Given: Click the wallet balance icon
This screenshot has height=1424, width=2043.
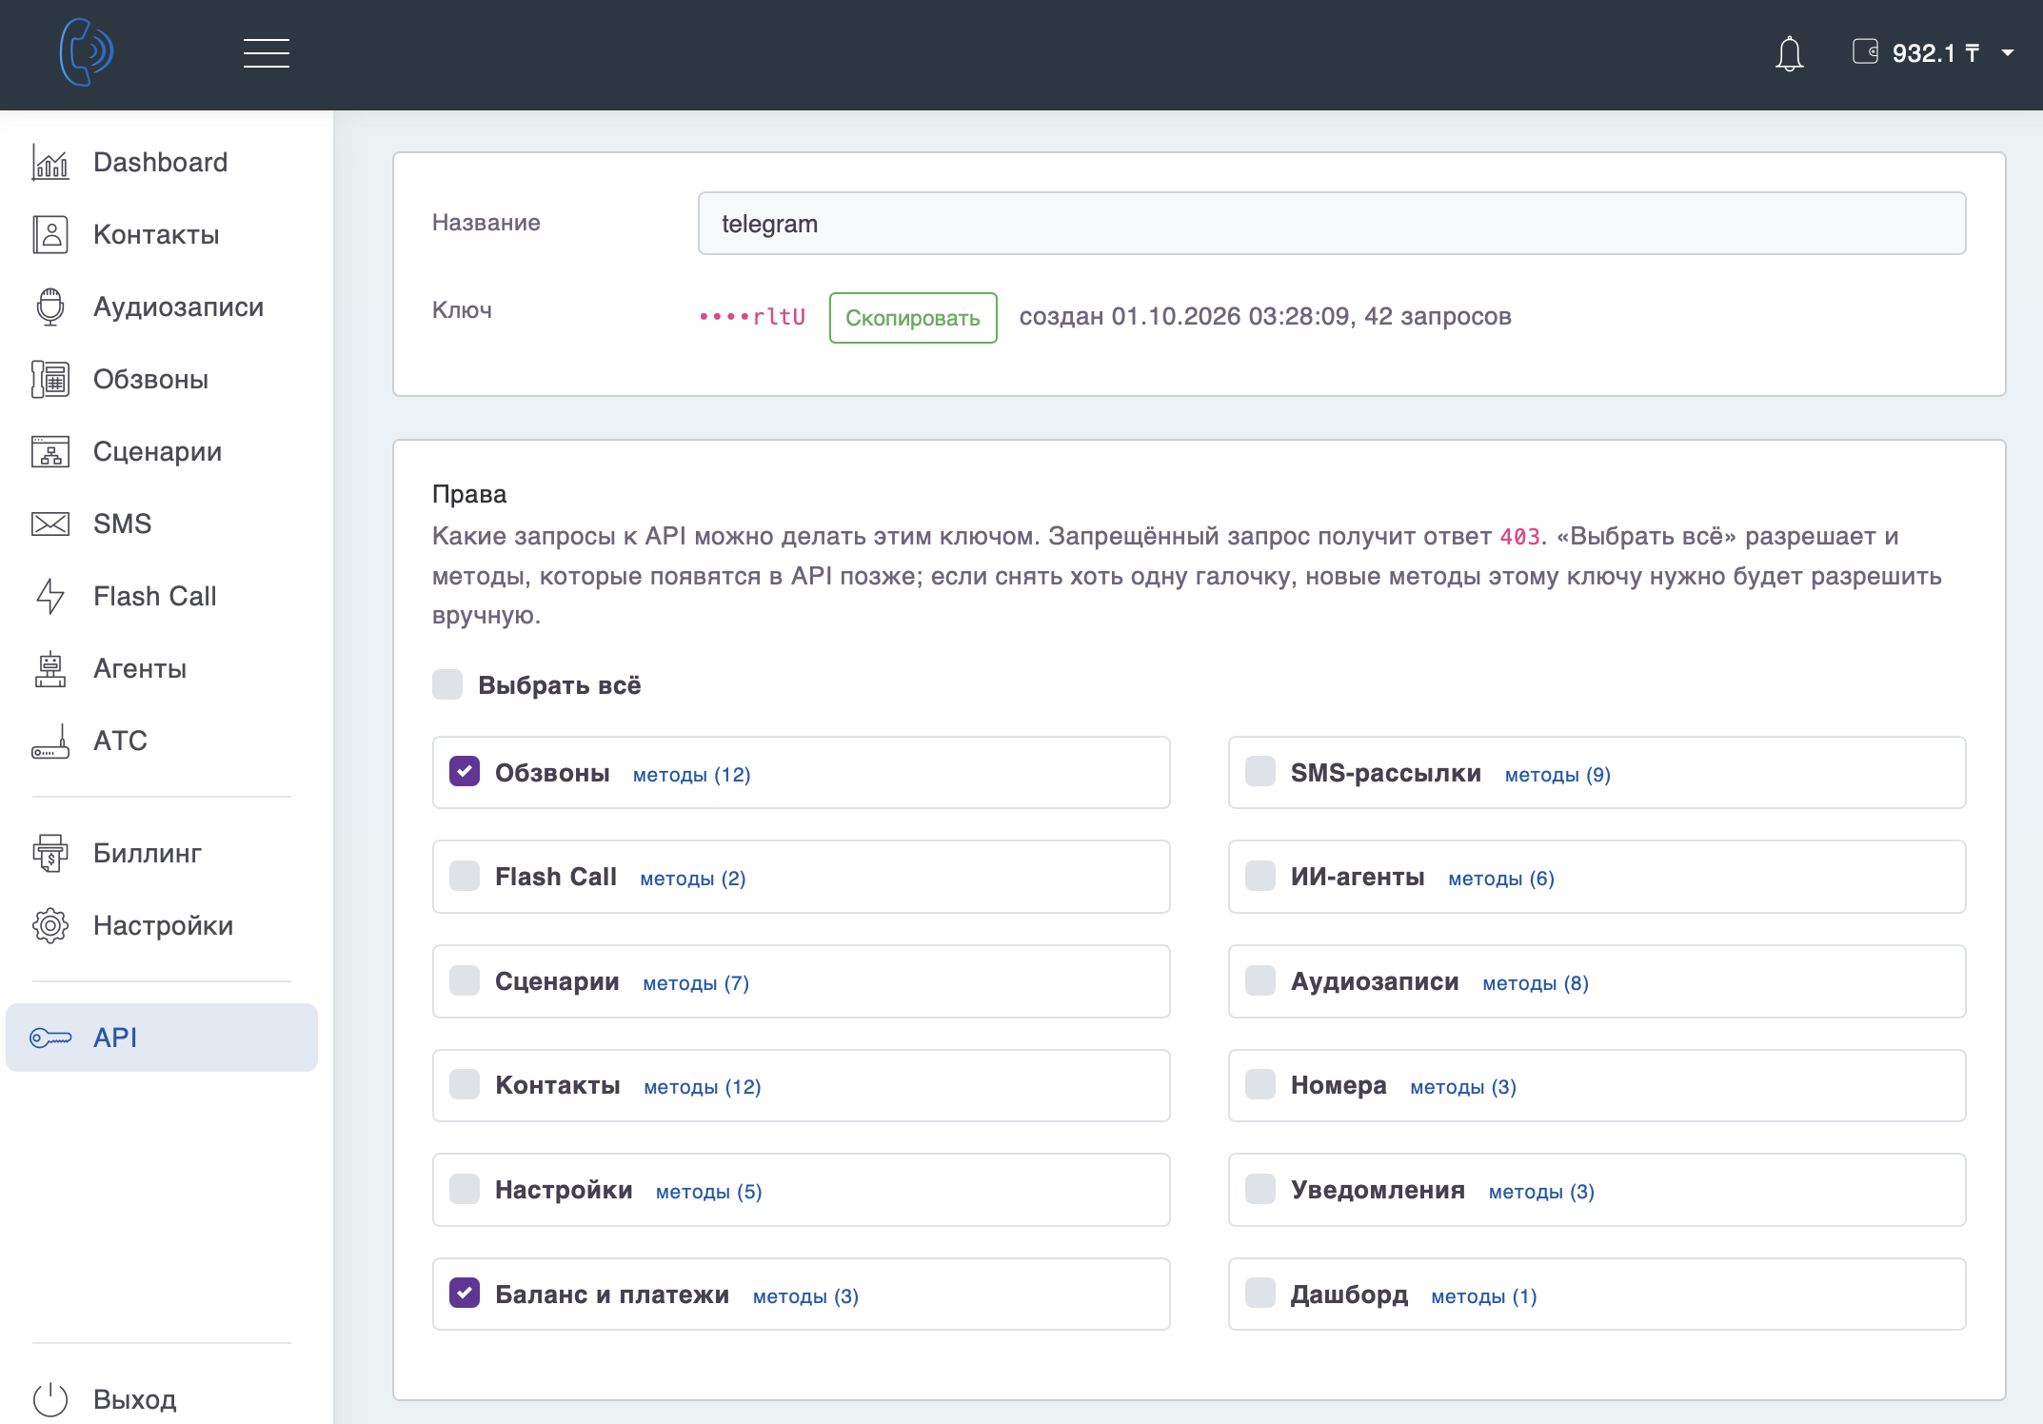Looking at the screenshot, I should click(x=1865, y=51).
